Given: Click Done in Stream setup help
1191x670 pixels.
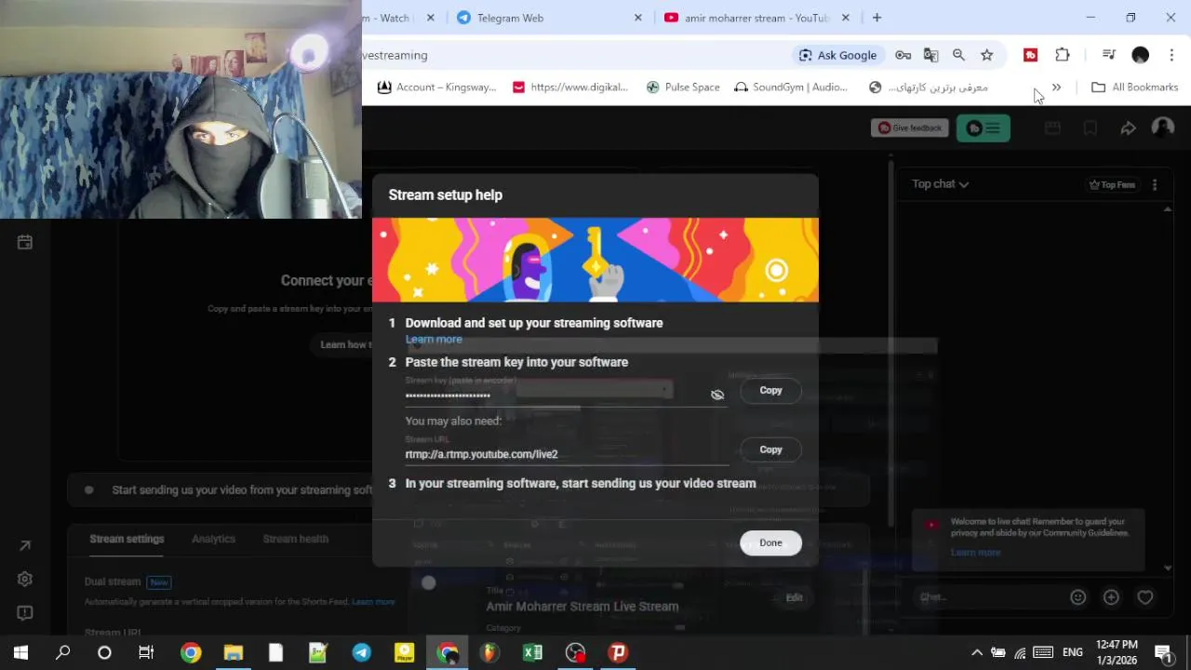Looking at the screenshot, I should coord(770,543).
